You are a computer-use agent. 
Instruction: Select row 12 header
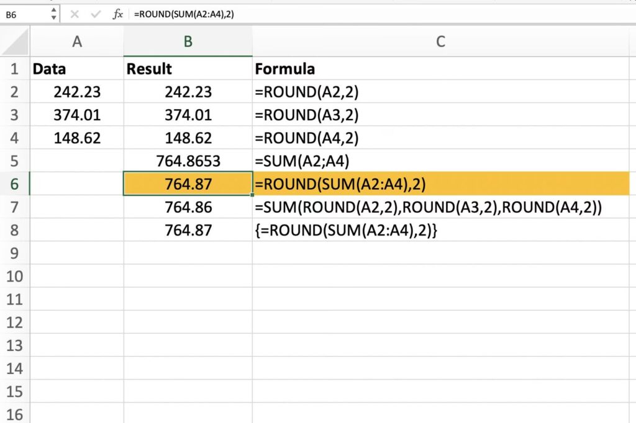tap(15, 323)
